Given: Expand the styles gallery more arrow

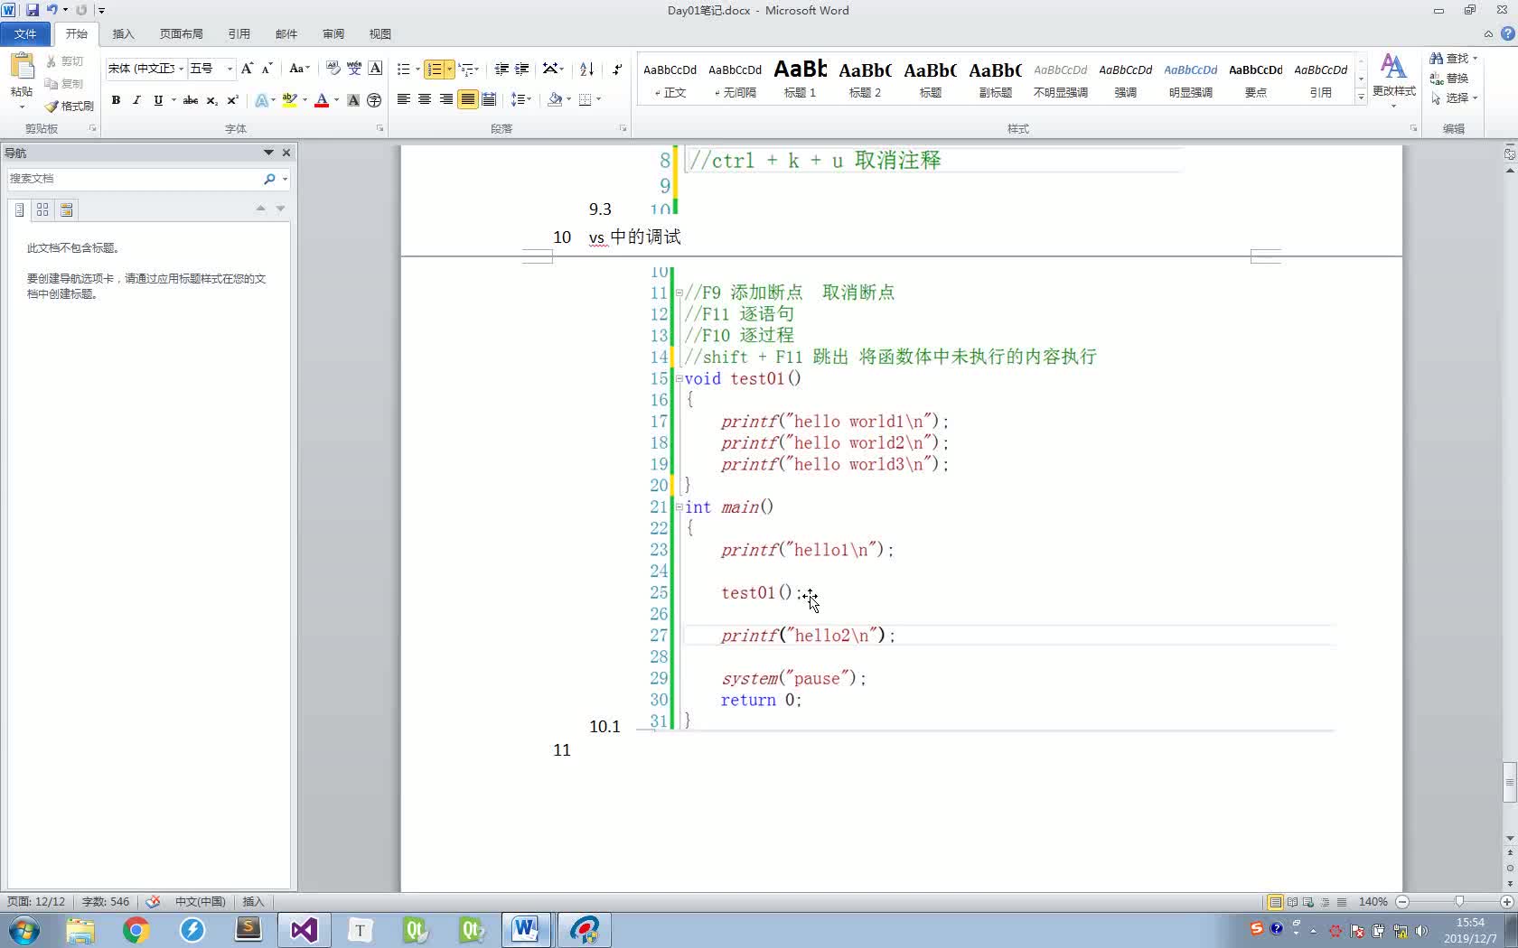Looking at the screenshot, I should point(1361,98).
